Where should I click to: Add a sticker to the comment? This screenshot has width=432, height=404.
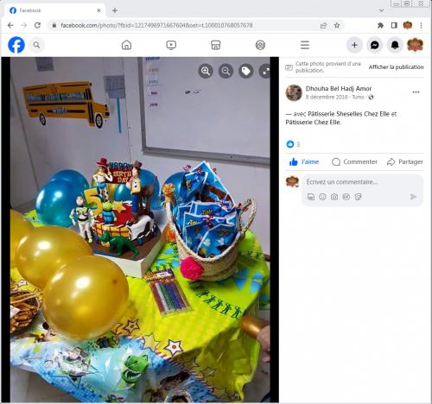click(x=358, y=197)
